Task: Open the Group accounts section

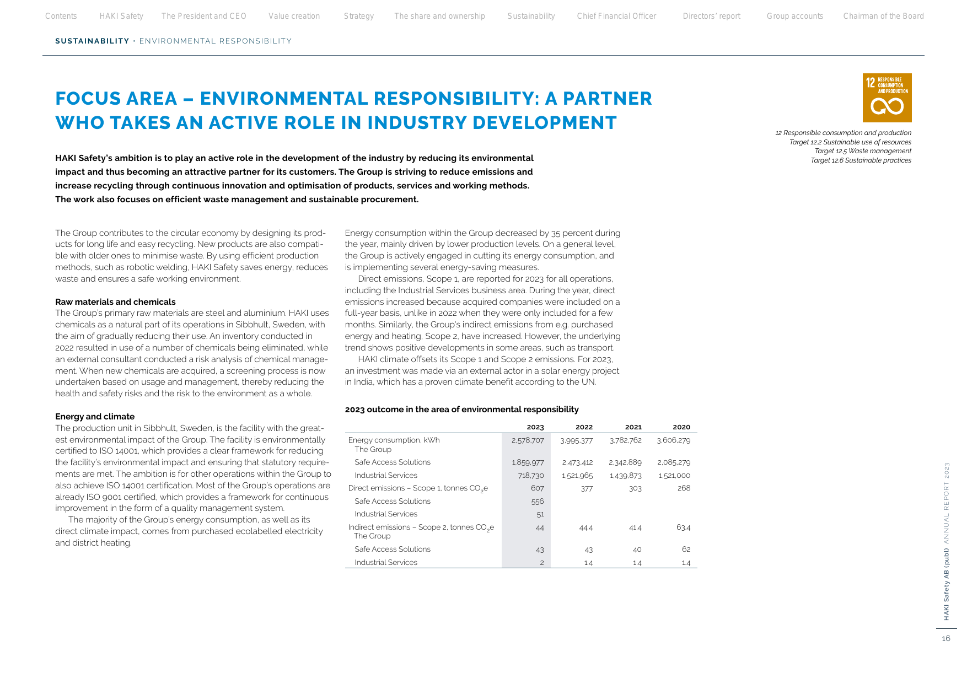Action: [795, 16]
